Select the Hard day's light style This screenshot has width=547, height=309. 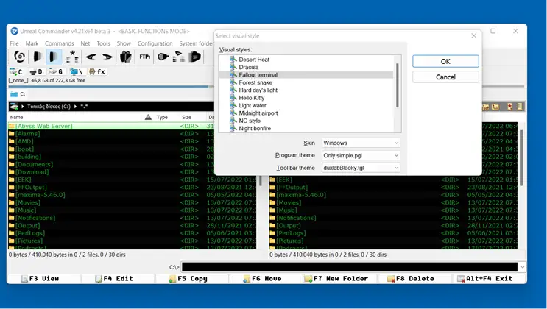(x=258, y=90)
